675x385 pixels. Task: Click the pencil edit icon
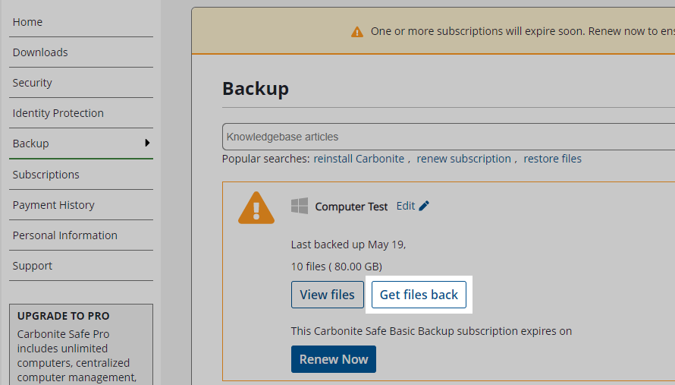(x=424, y=206)
